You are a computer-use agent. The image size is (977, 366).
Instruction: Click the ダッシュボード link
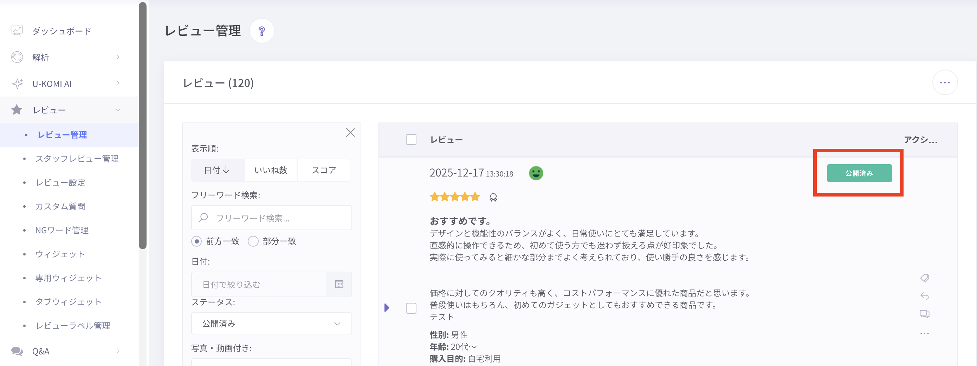(62, 31)
